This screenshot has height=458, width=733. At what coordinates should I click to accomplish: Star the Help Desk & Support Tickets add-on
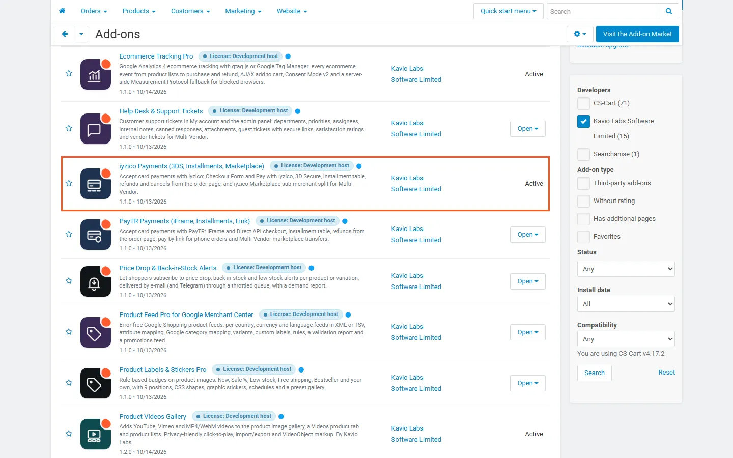69,128
